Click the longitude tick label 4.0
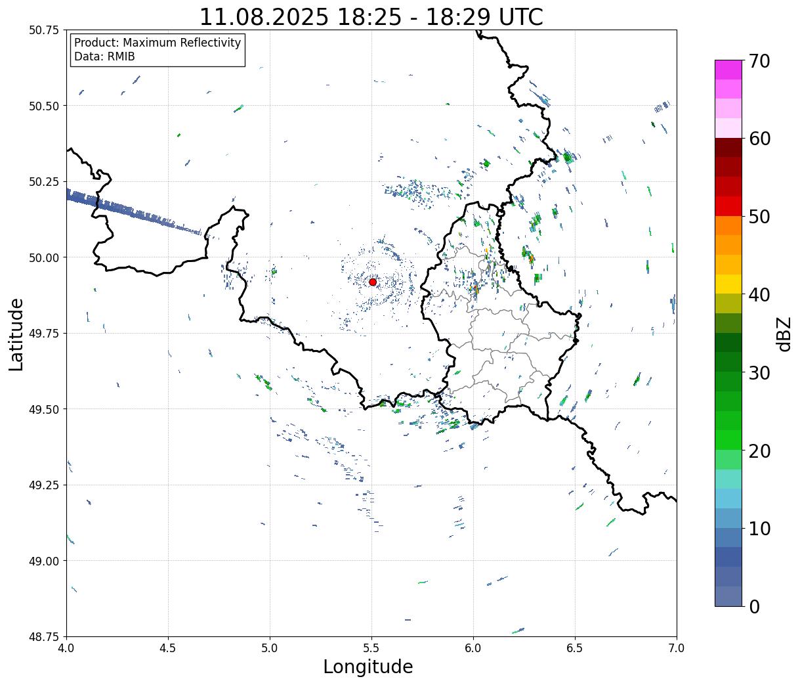 click(x=66, y=648)
